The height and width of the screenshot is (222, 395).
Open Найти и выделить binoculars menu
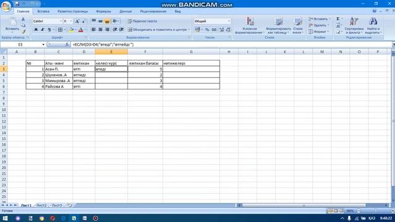pos(373,25)
